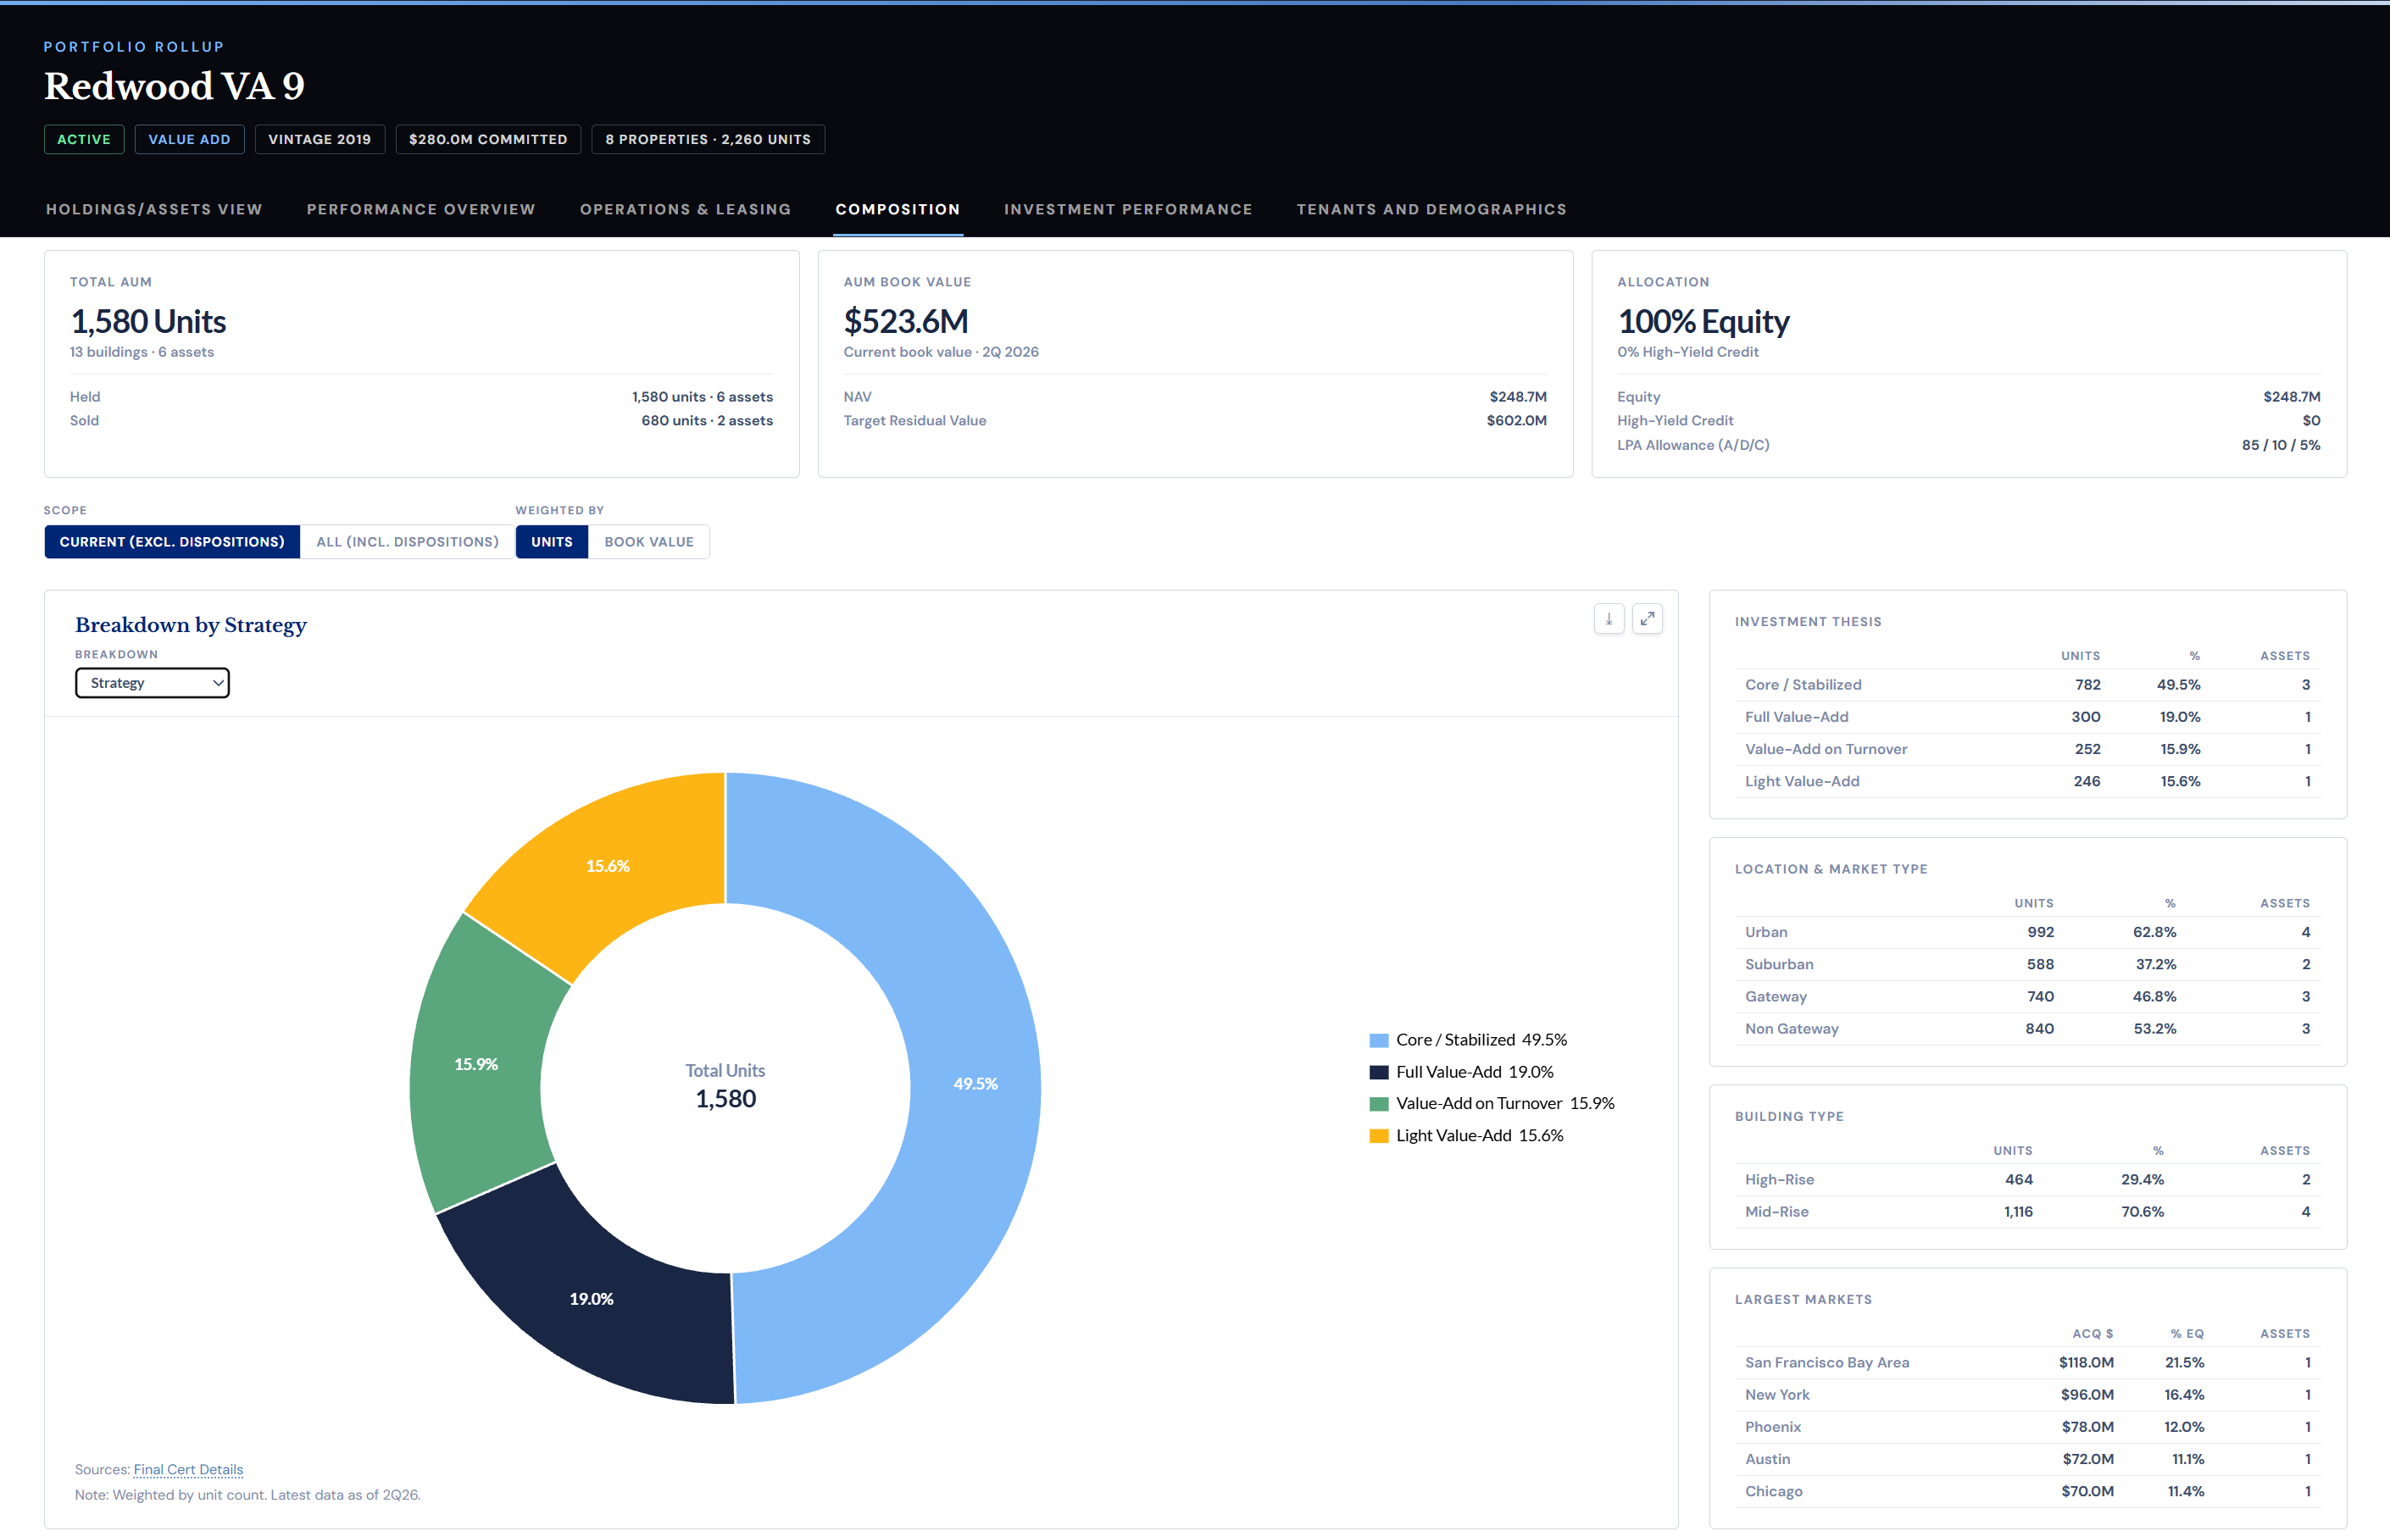Click the Full Value-Add legend swatch
Image resolution: width=2390 pixels, height=1531 pixels.
click(1379, 1072)
